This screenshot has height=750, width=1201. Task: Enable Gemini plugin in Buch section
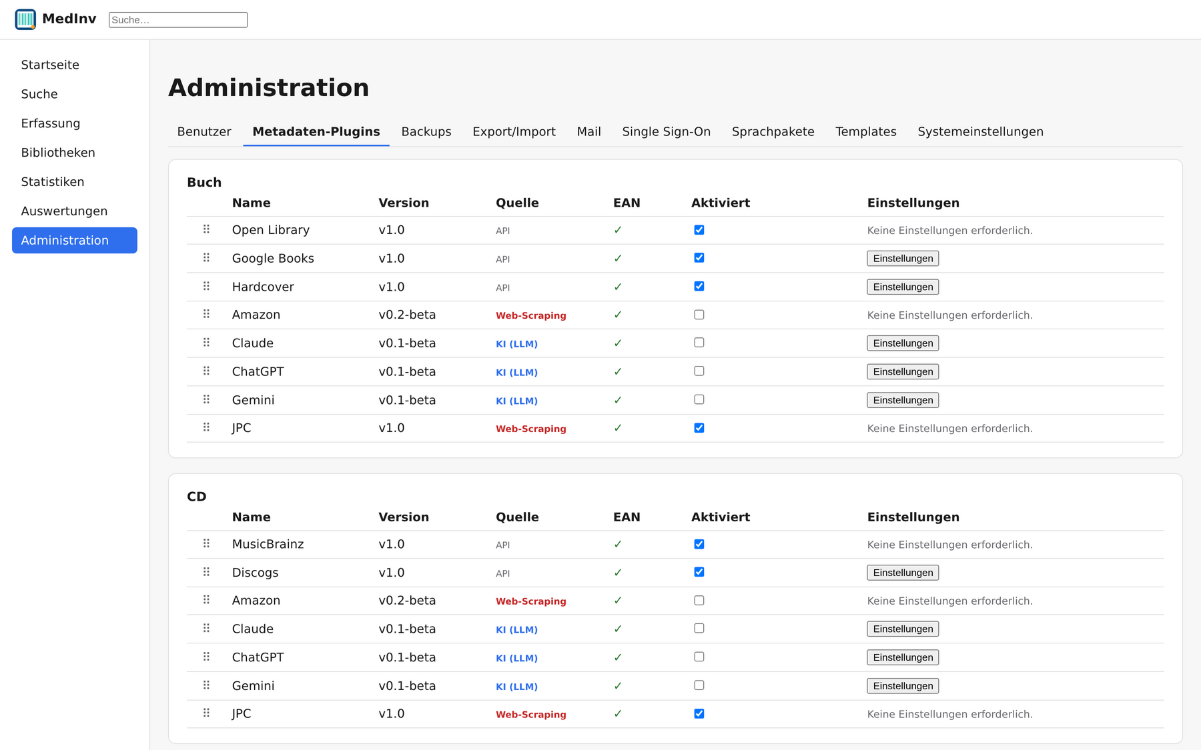tap(699, 399)
